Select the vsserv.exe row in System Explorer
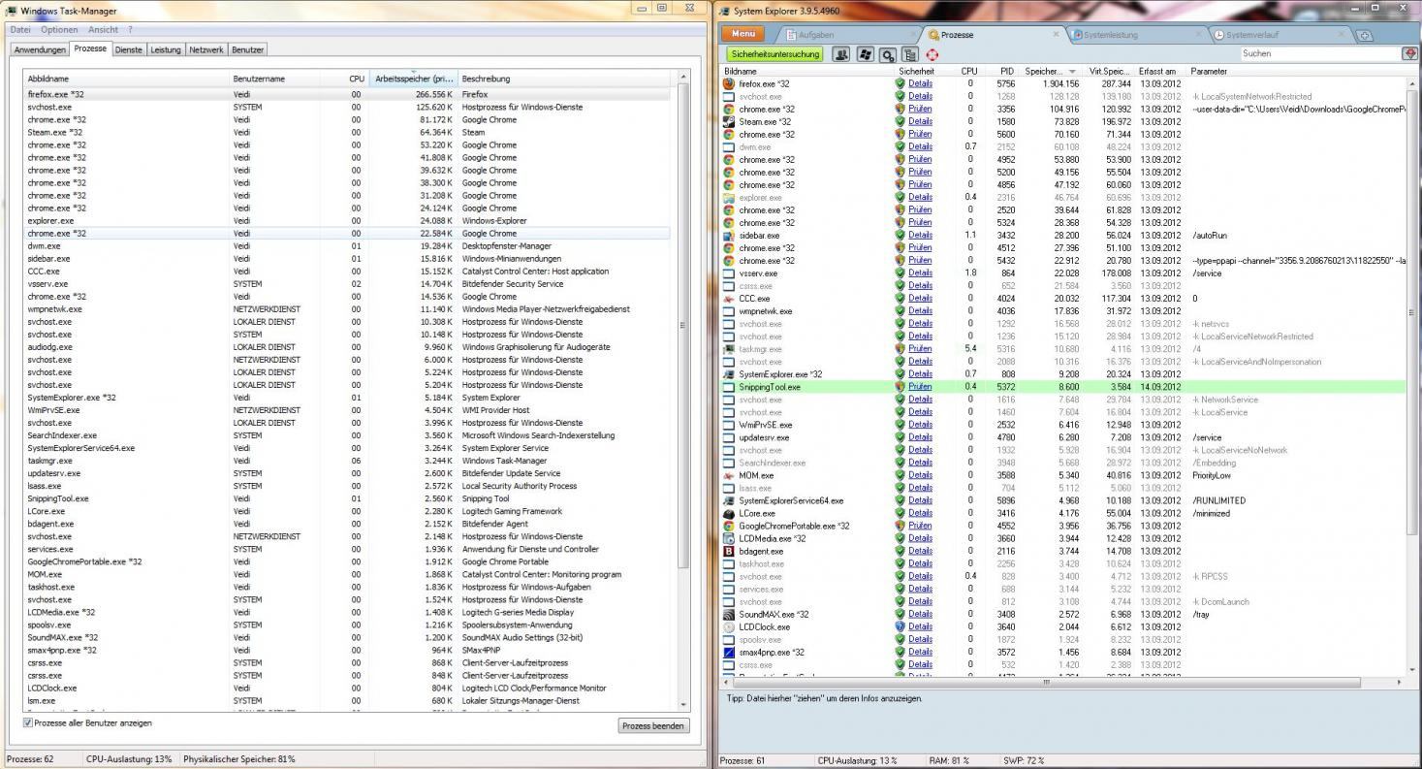The height and width of the screenshot is (769, 1422). pyautogui.click(x=1063, y=272)
